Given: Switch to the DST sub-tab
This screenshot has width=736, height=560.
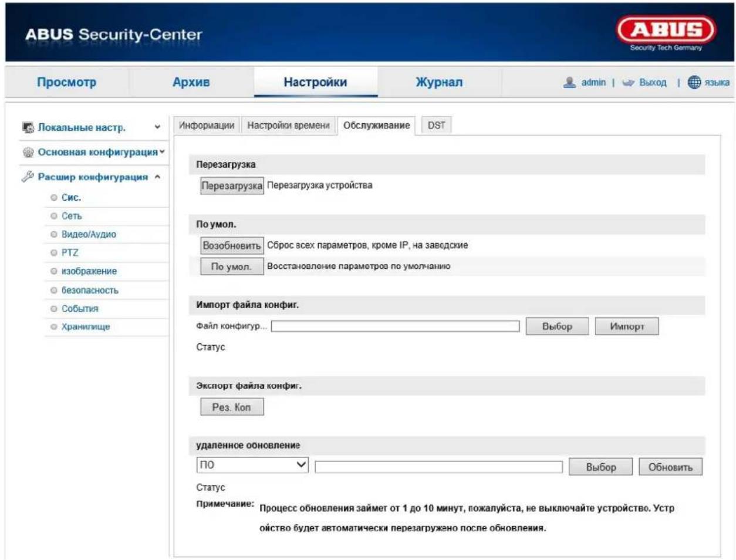Looking at the screenshot, I should point(436,126).
